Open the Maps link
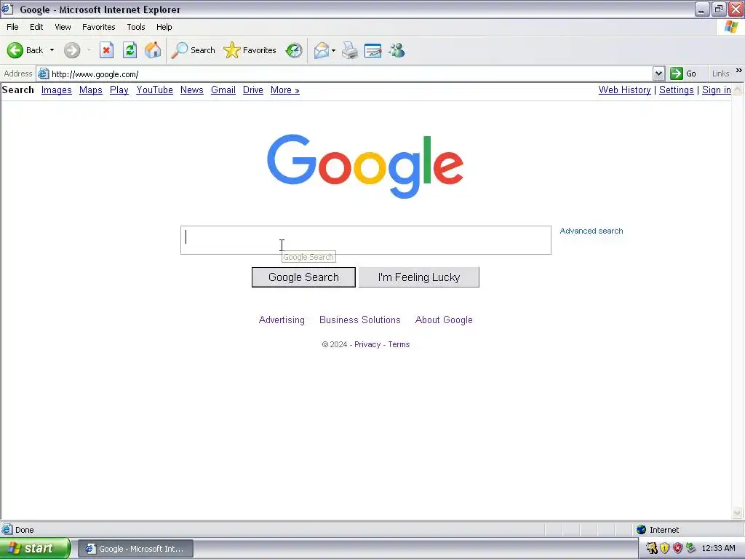The height and width of the screenshot is (559, 745). 91,90
